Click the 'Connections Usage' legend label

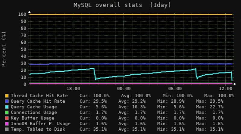point(34,113)
